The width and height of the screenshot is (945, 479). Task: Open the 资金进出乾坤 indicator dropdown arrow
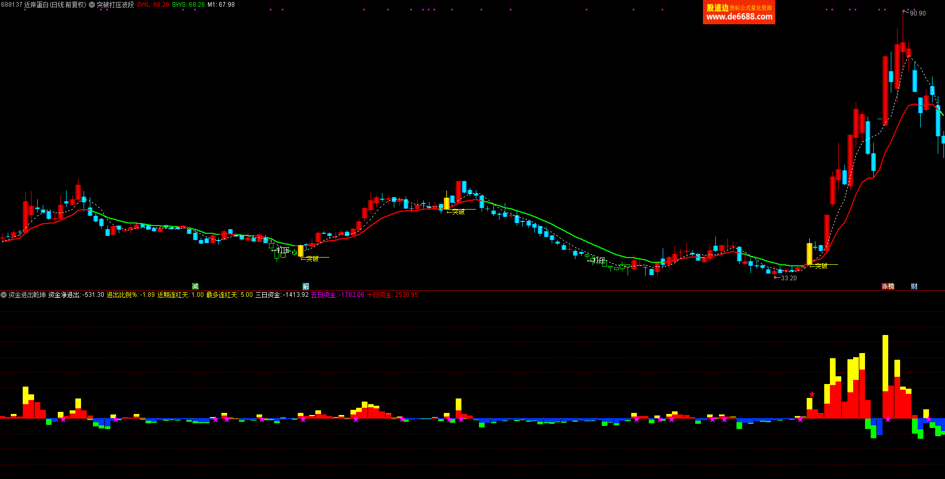(4, 295)
